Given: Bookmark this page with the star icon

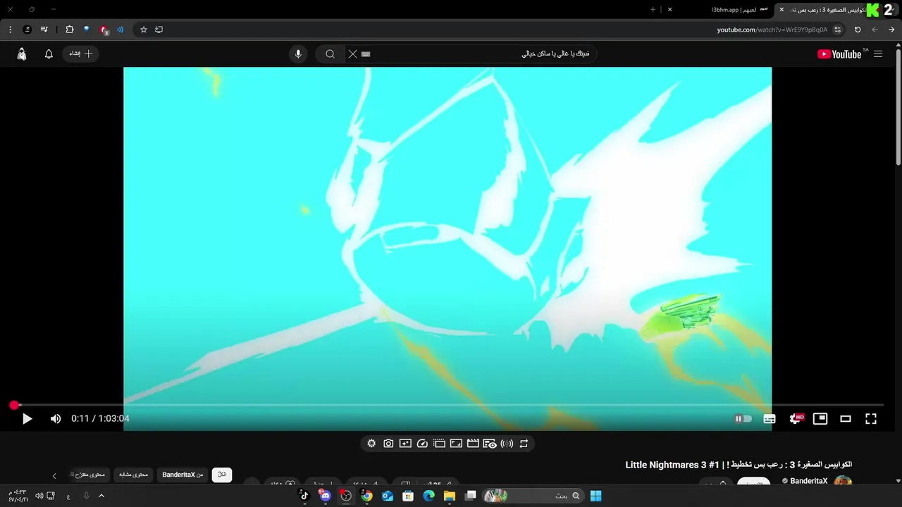Looking at the screenshot, I should pyautogui.click(x=144, y=30).
